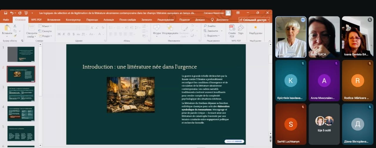Open the Файл tab

[6, 20]
